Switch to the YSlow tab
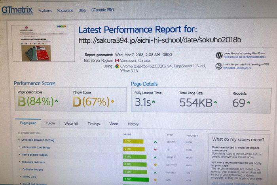Screen dimensions: 277x185 (50, 124)
